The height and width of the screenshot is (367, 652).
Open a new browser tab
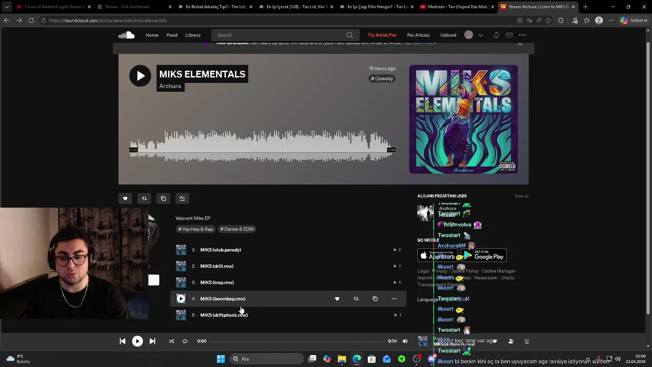pos(585,7)
